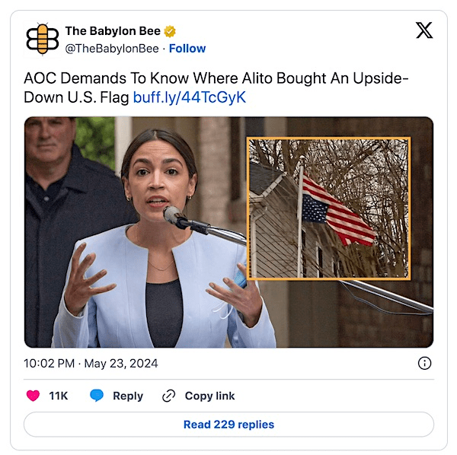Image resolution: width=457 pixels, height=455 pixels.
Task: Open the buff.ly/44TcGyK link
Action: click(190, 97)
